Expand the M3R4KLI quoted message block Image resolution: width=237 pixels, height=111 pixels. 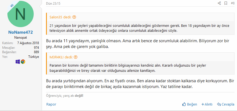point(140,68)
